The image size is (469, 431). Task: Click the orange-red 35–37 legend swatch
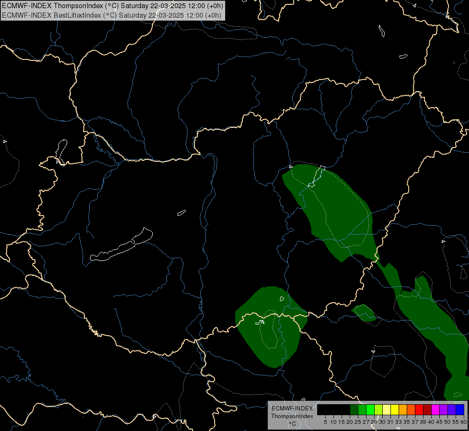coord(411,409)
